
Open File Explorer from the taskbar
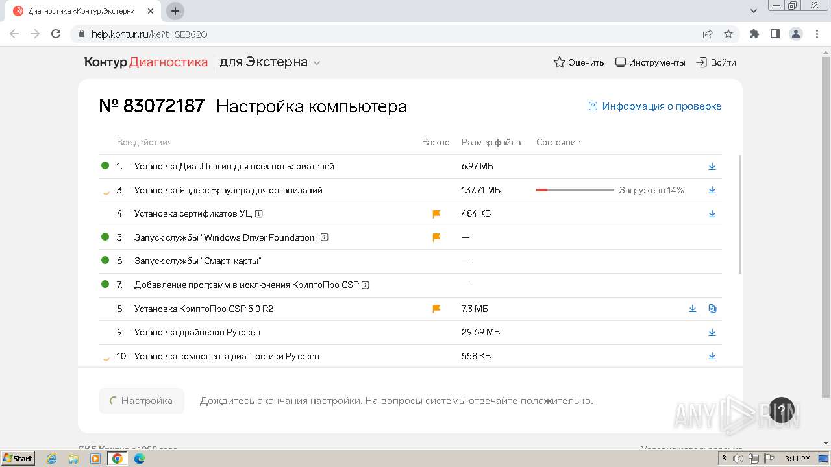click(x=73, y=459)
